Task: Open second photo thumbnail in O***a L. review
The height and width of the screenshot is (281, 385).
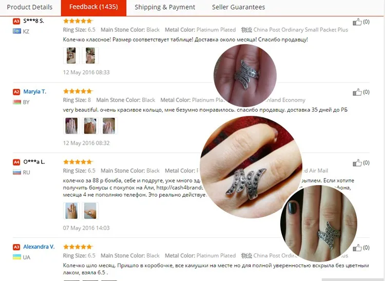Action: (90, 211)
